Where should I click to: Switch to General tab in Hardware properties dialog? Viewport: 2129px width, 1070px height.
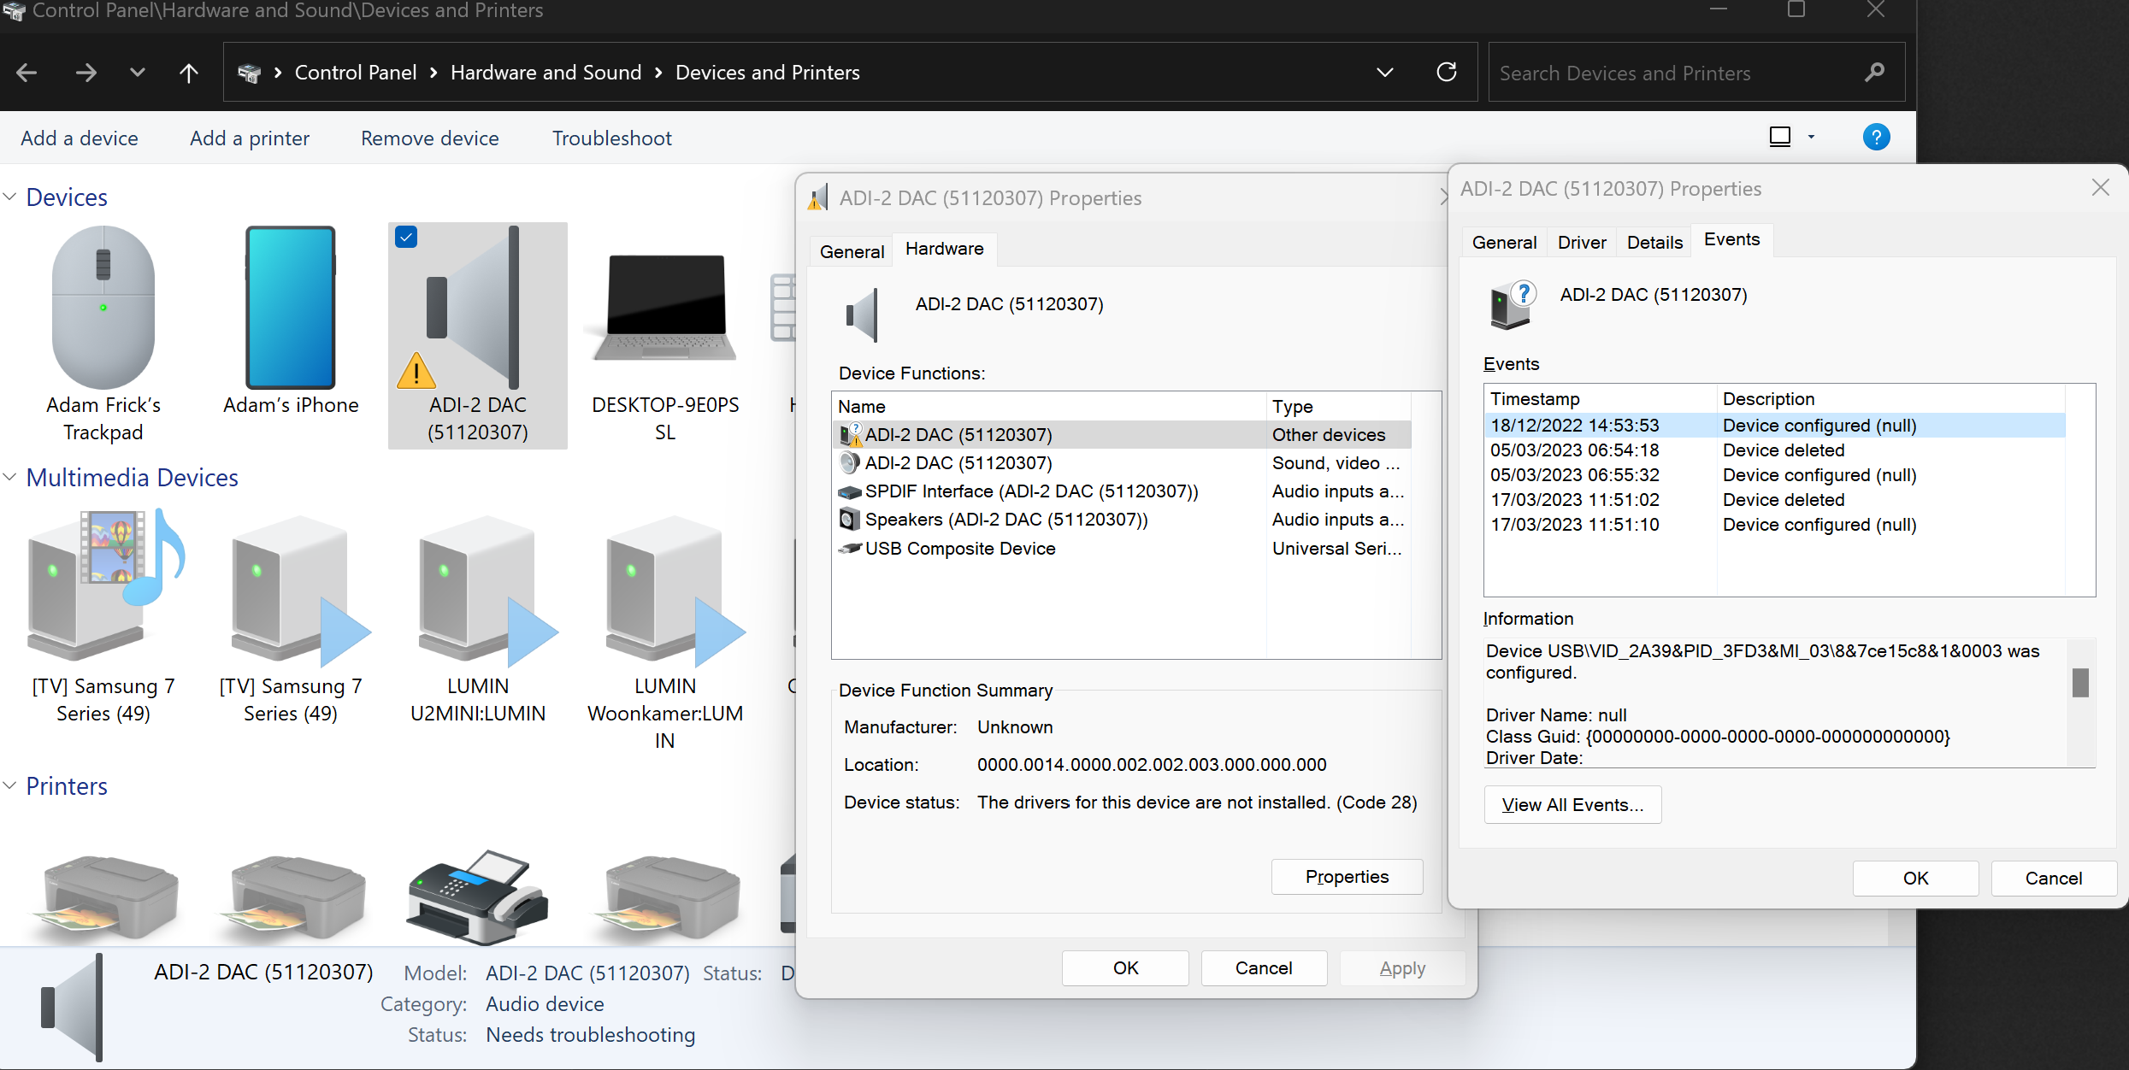coord(852,251)
